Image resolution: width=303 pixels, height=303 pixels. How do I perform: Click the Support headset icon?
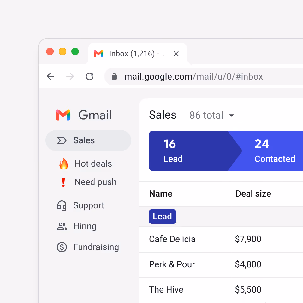pyautogui.click(x=62, y=205)
